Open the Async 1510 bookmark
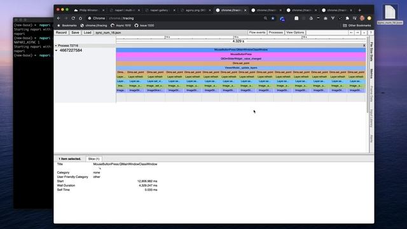The width and height of the screenshot is (407, 229). pyautogui.click(x=121, y=25)
